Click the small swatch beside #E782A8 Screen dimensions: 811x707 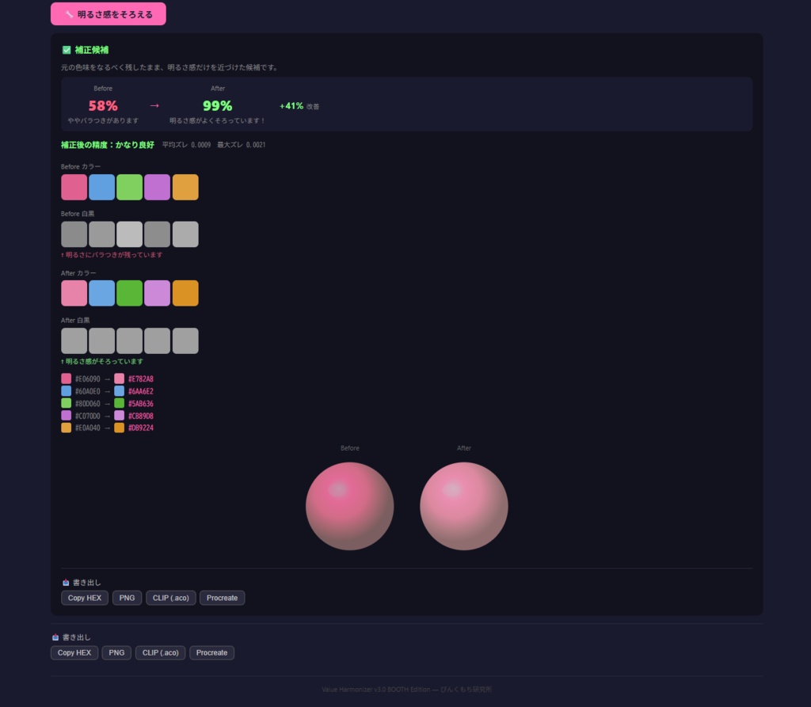(x=119, y=378)
